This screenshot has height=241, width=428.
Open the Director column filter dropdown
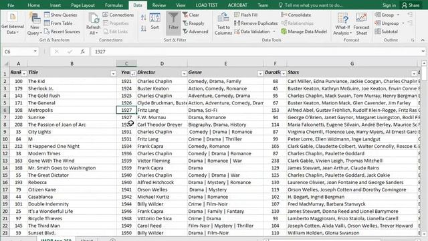pos(184,74)
